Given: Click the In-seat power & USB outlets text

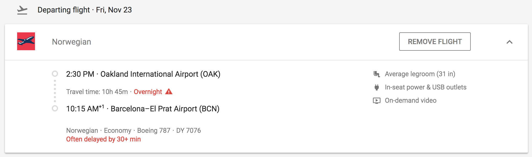Looking at the screenshot, I should click(x=425, y=87).
